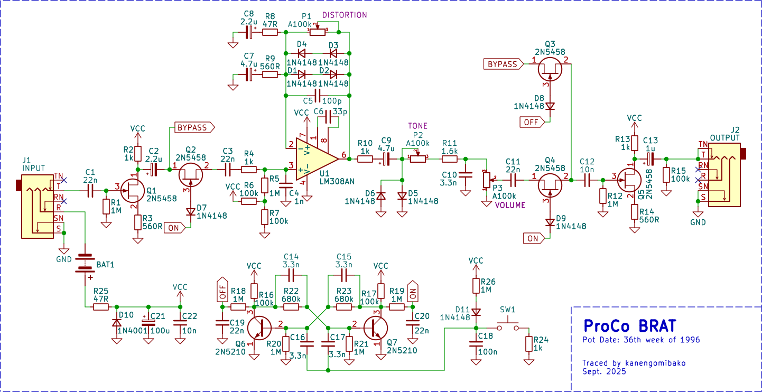Select the OFF net flag below D8
This screenshot has width=762, height=392.
click(x=533, y=122)
